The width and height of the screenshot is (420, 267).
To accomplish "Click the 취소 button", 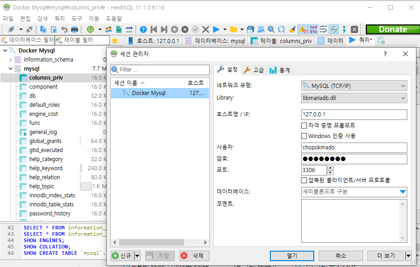I will (x=341, y=256).
